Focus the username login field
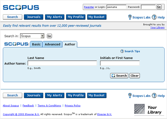 click(x=116, y=7)
